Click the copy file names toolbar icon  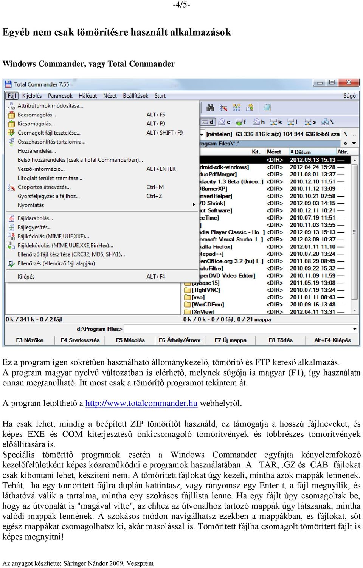pyautogui.click(x=250, y=108)
